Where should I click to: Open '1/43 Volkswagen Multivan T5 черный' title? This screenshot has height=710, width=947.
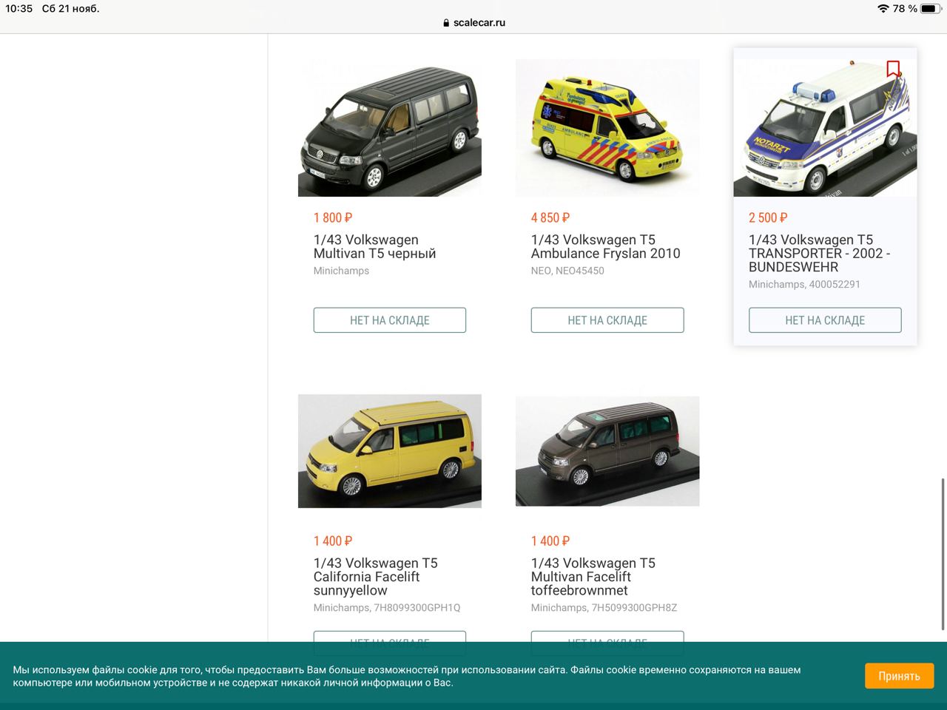click(x=374, y=246)
